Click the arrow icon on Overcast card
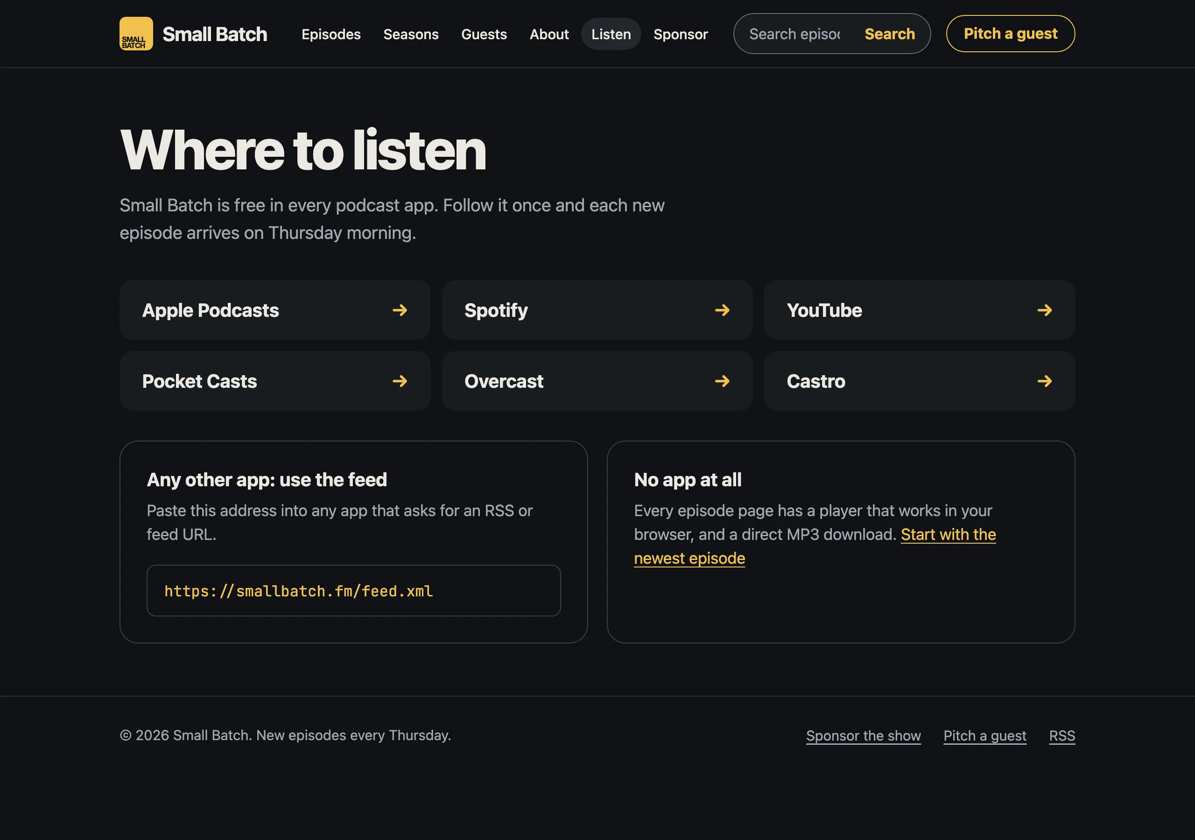Viewport: 1195px width, 840px height. click(x=722, y=381)
